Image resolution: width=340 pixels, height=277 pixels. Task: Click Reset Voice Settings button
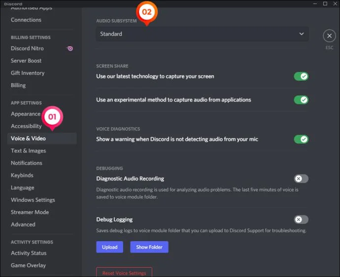click(x=124, y=273)
